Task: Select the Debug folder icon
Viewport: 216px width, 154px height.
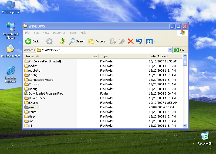Action: tap(26, 89)
